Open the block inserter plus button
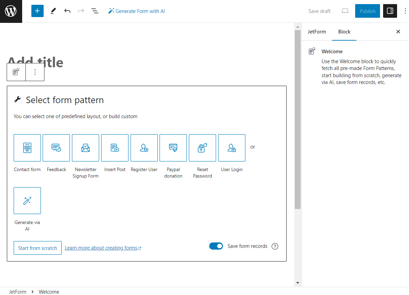The width and height of the screenshot is (409, 295). [37, 11]
